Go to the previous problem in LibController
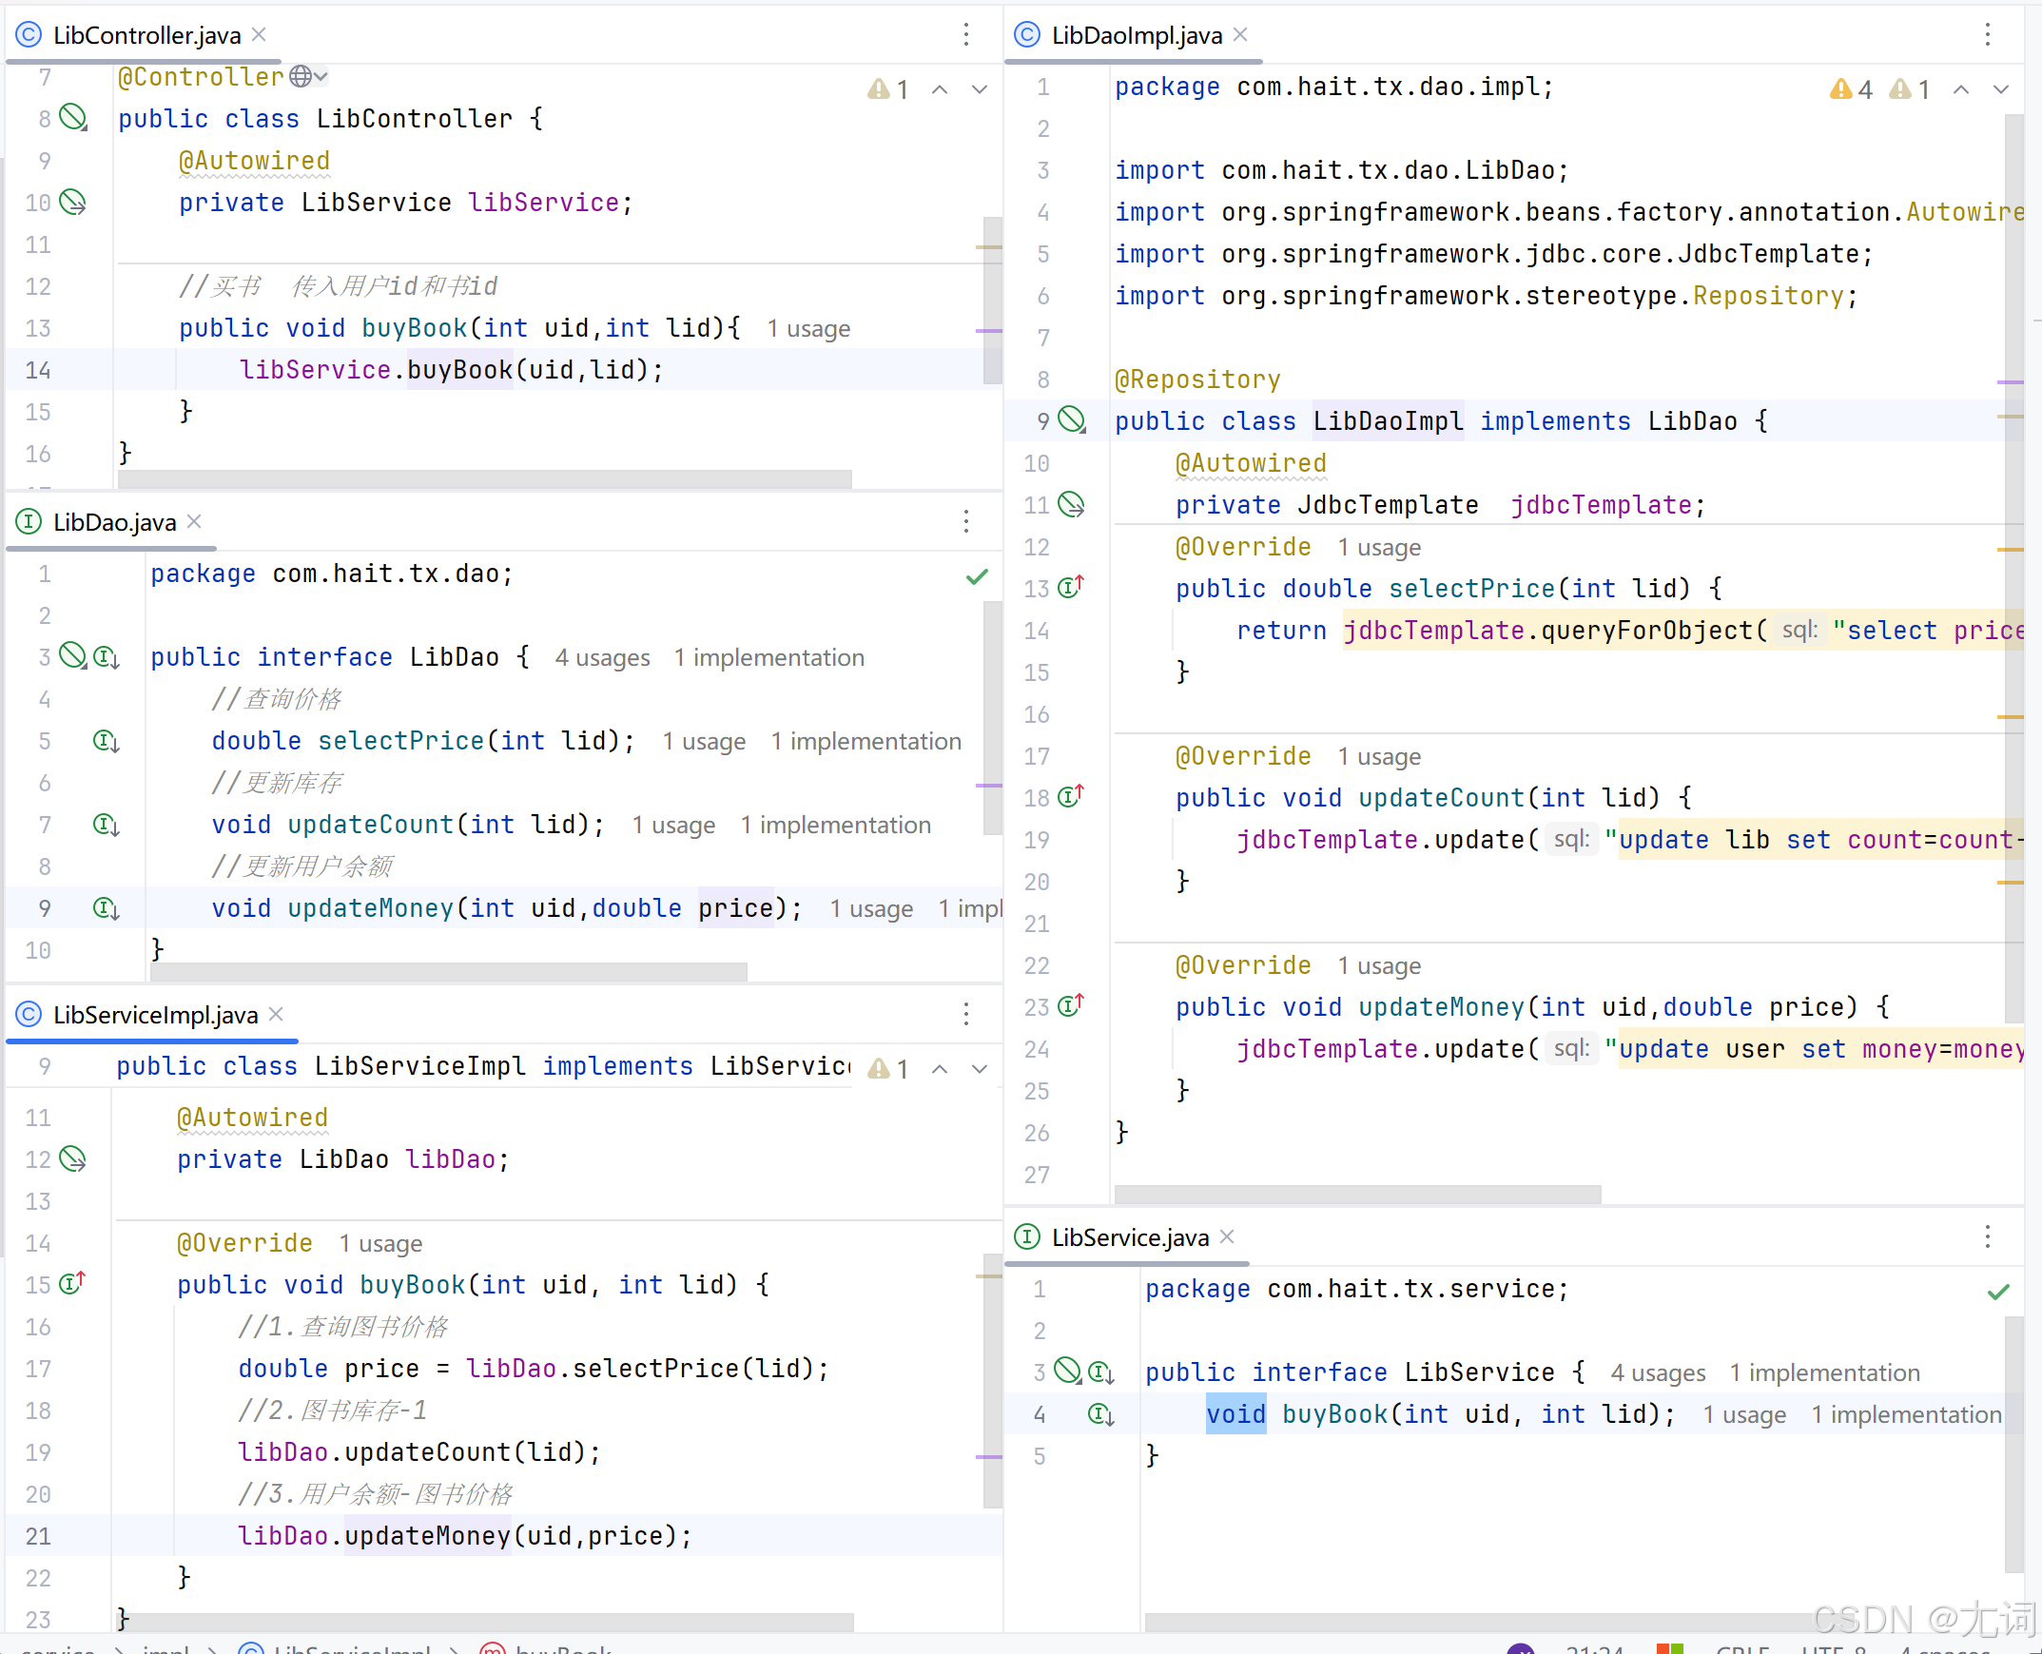The width and height of the screenshot is (2042, 1654). point(940,89)
